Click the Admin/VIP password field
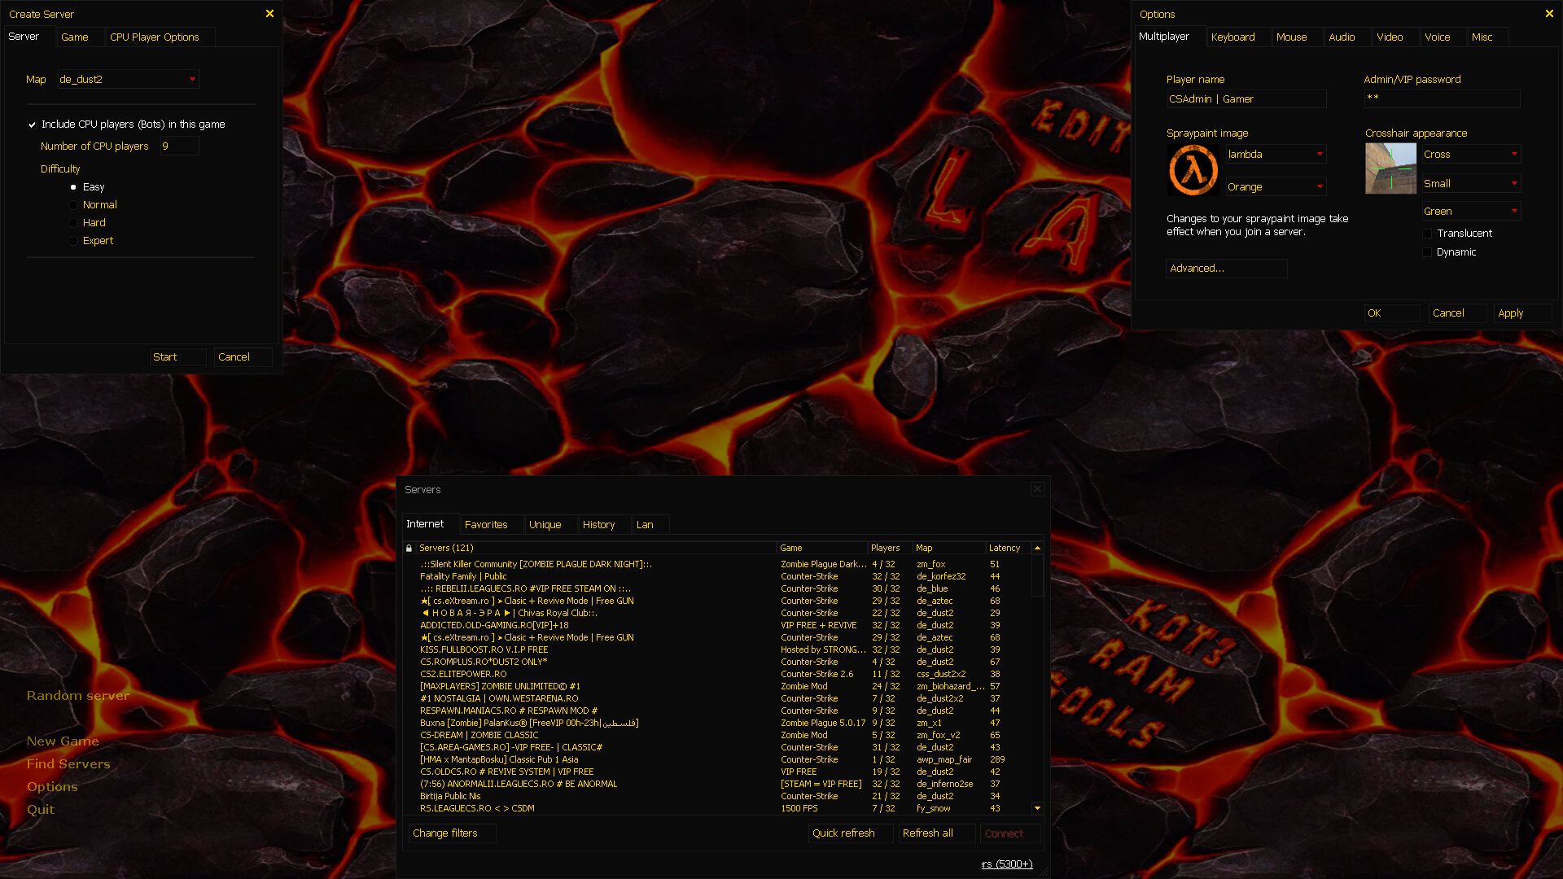Screen dimensions: 1563x879 (x=1442, y=98)
